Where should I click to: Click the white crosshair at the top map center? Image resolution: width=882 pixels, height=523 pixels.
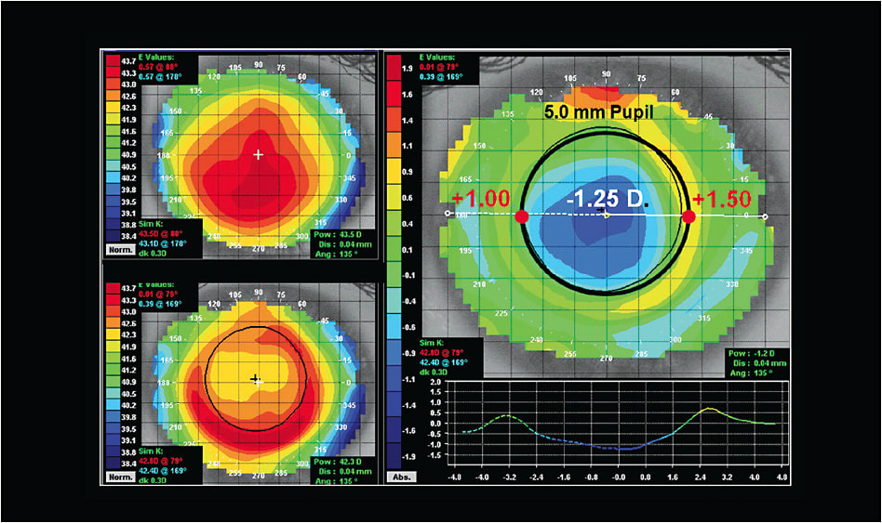(x=259, y=154)
